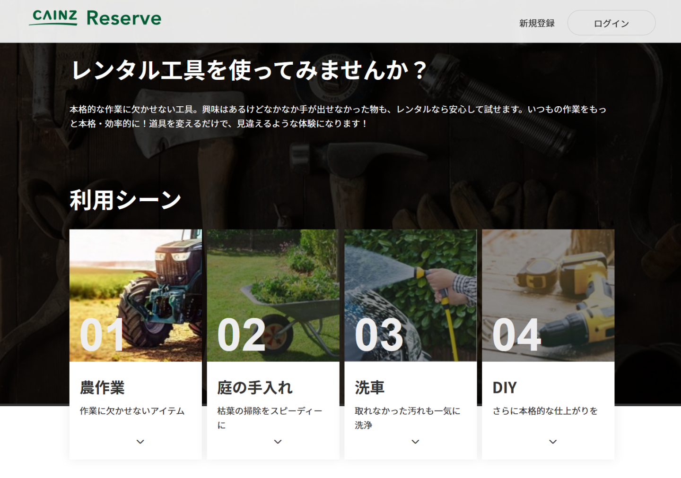The height and width of the screenshot is (478, 681).
Task: Select the 庭の手入れ card title
Action: (255, 388)
